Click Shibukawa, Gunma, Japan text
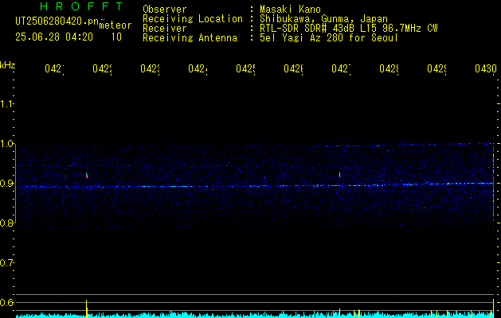501x318 pixels. coord(323,19)
